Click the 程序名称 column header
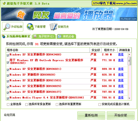The width and height of the screenshot is (138, 121). (x=48, y=50)
